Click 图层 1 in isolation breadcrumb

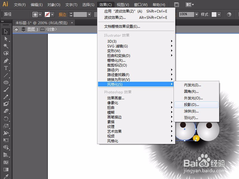33,29
